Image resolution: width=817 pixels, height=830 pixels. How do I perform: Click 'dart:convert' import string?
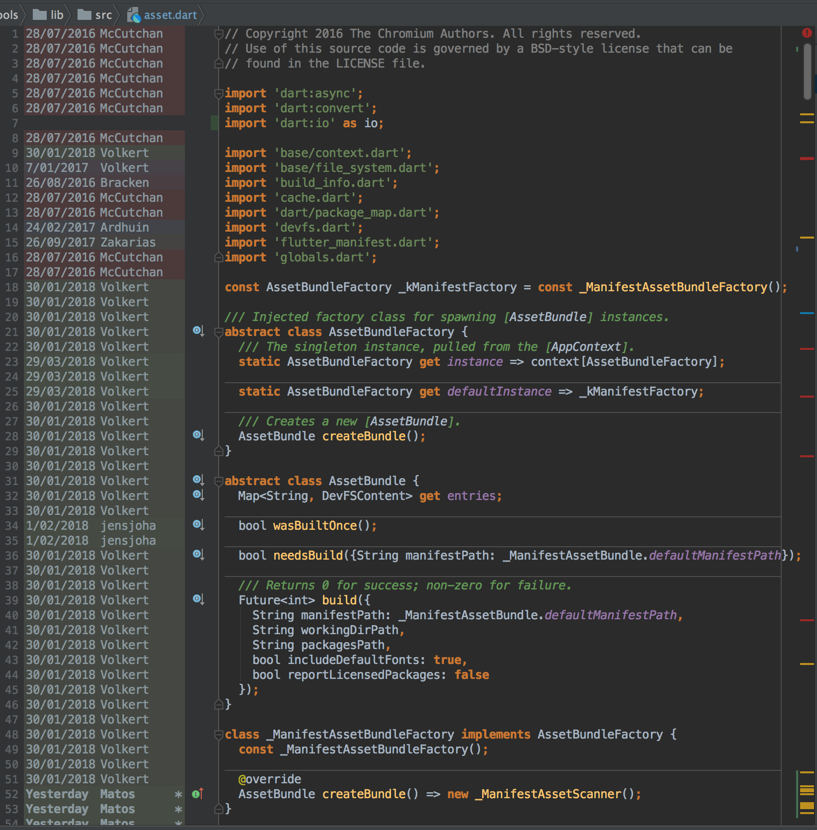tap(322, 108)
